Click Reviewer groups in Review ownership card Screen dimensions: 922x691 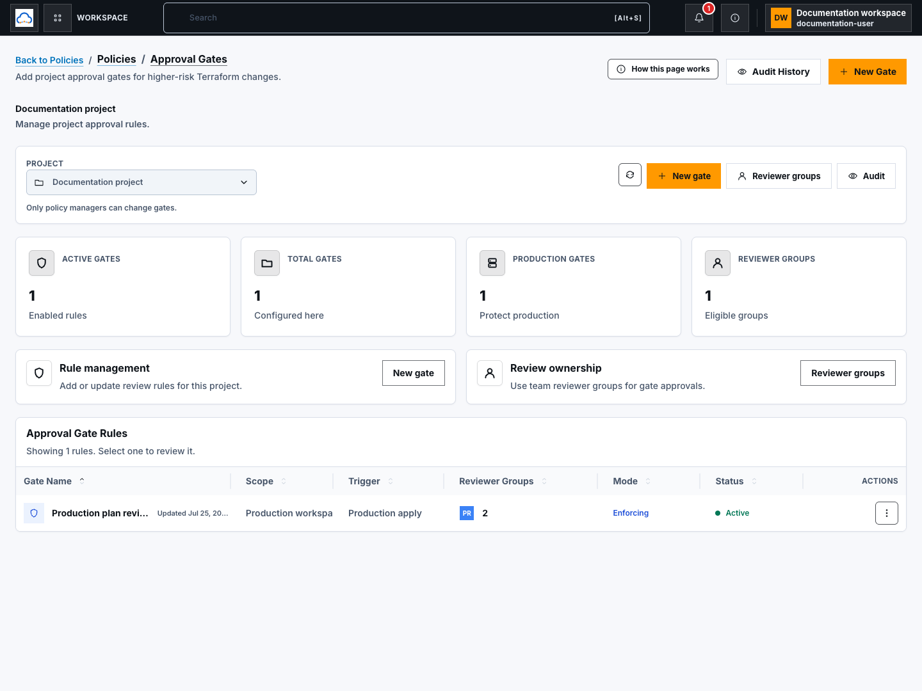tap(848, 373)
